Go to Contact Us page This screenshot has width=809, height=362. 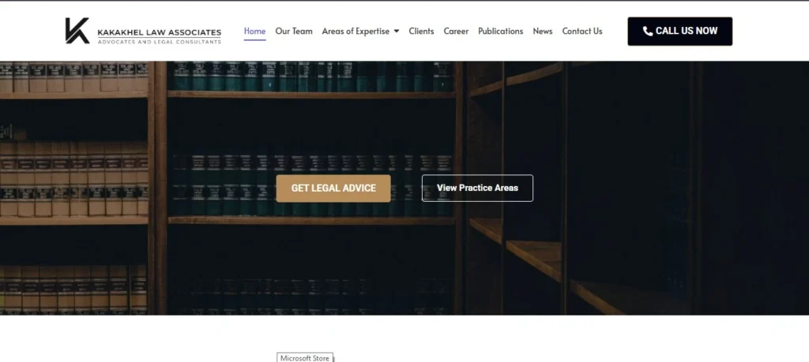[x=582, y=31]
